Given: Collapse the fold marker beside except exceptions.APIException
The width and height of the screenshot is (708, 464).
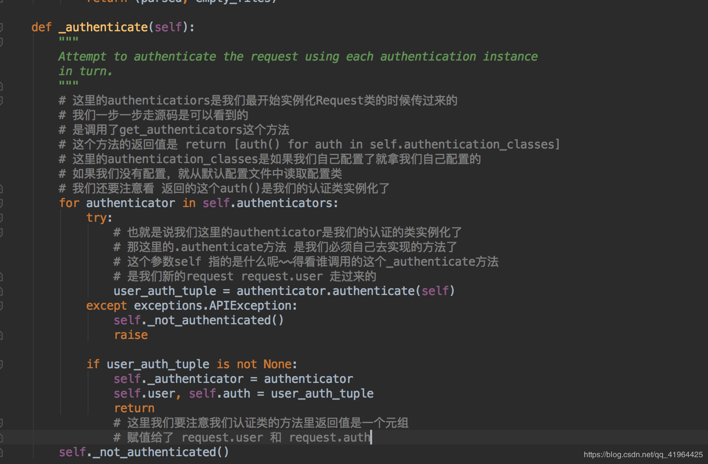Looking at the screenshot, I should (1, 305).
